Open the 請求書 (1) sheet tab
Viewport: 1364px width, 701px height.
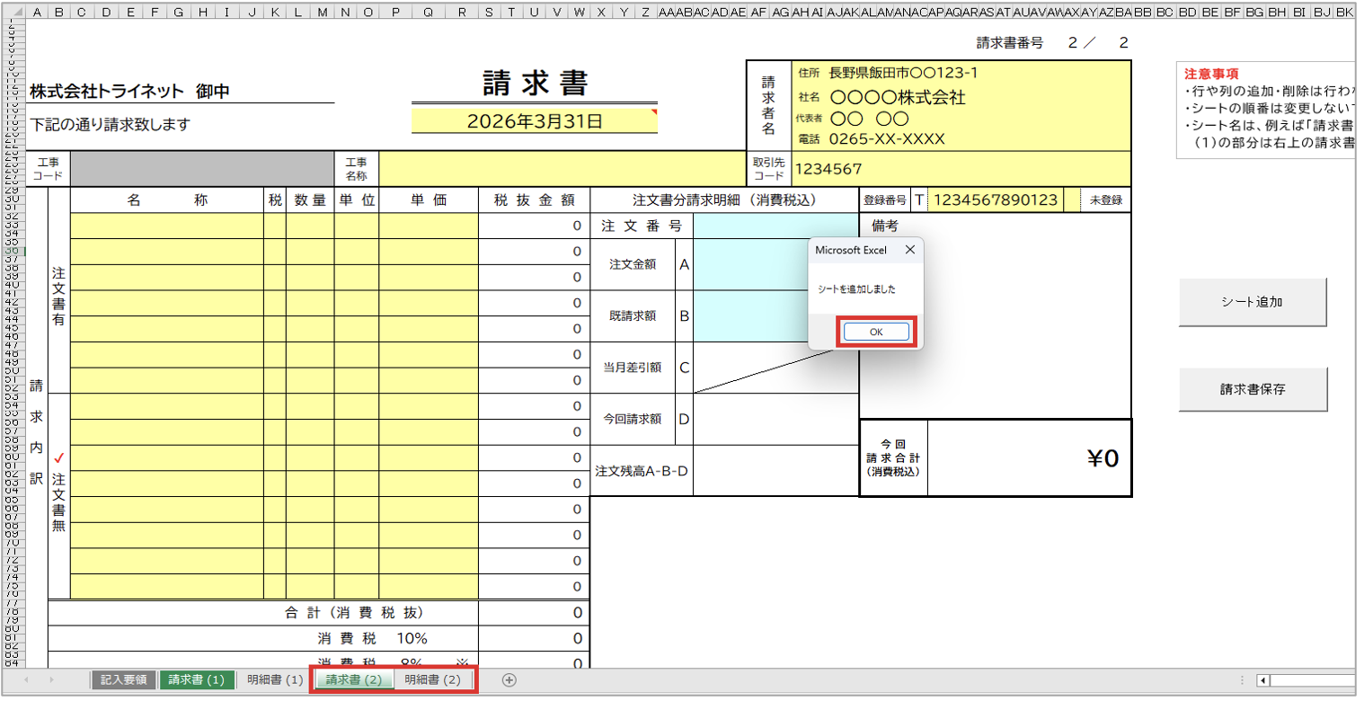point(197,680)
